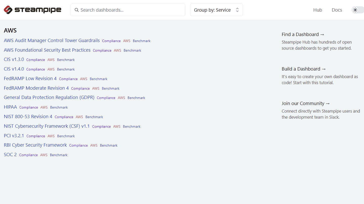Open NIST Cybersecurity Framework (CSF) v1.1 dashboard
Image resolution: width=364 pixels, height=204 pixels.
(47, 126)
